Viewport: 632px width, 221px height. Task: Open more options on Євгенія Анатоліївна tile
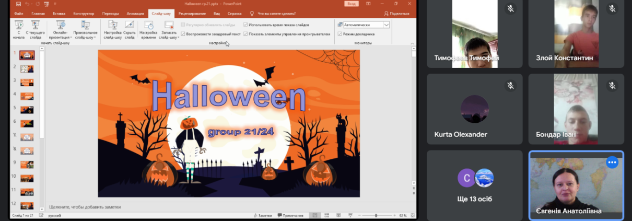(612, 162)
